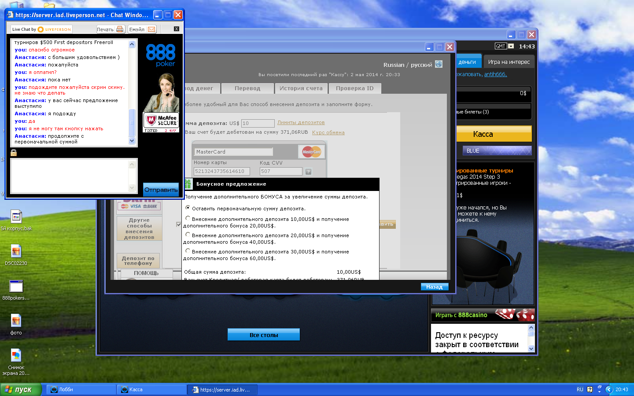Click the BLUE status bar in lobby
Screen dimensions: 634x396
[x=497, y=150]
